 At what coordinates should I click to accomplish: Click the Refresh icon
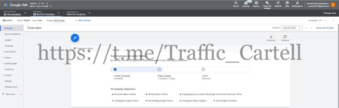tap(278, 3)
